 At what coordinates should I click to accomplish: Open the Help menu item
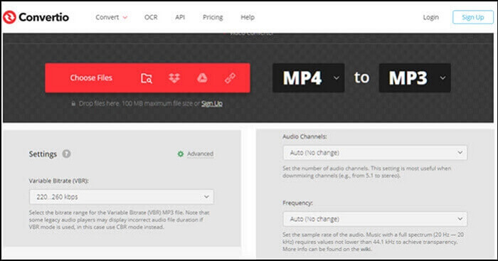pos(248,17)
